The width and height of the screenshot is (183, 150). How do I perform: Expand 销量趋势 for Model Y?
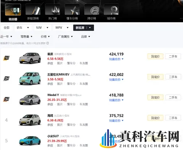[x=116, y=100]
